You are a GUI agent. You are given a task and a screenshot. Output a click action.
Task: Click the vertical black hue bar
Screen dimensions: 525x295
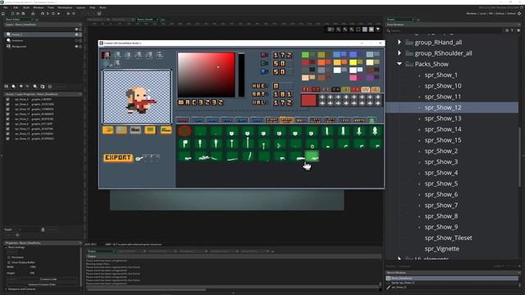click(241, 75)
